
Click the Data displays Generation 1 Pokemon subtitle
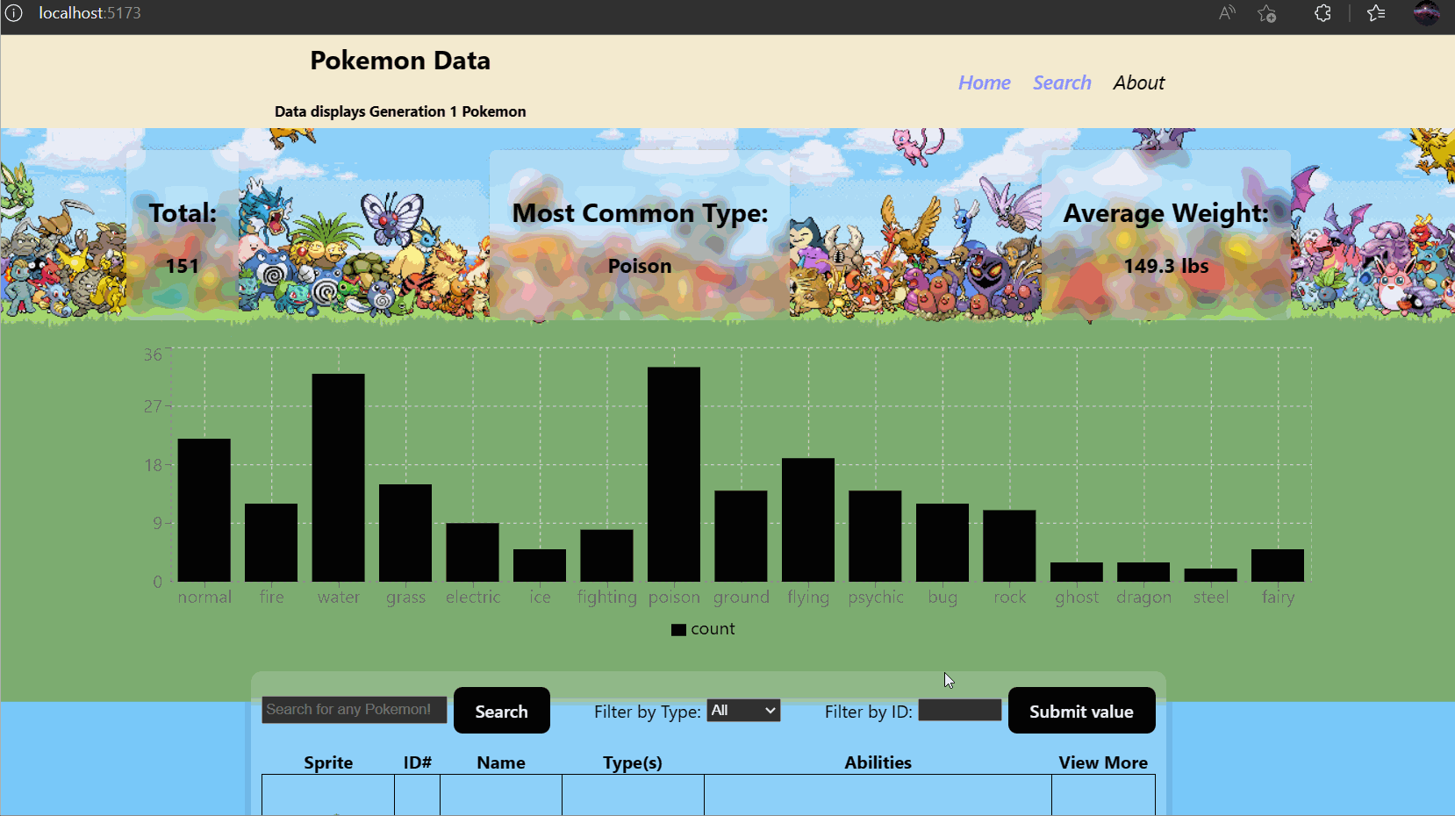coord(400,111)
